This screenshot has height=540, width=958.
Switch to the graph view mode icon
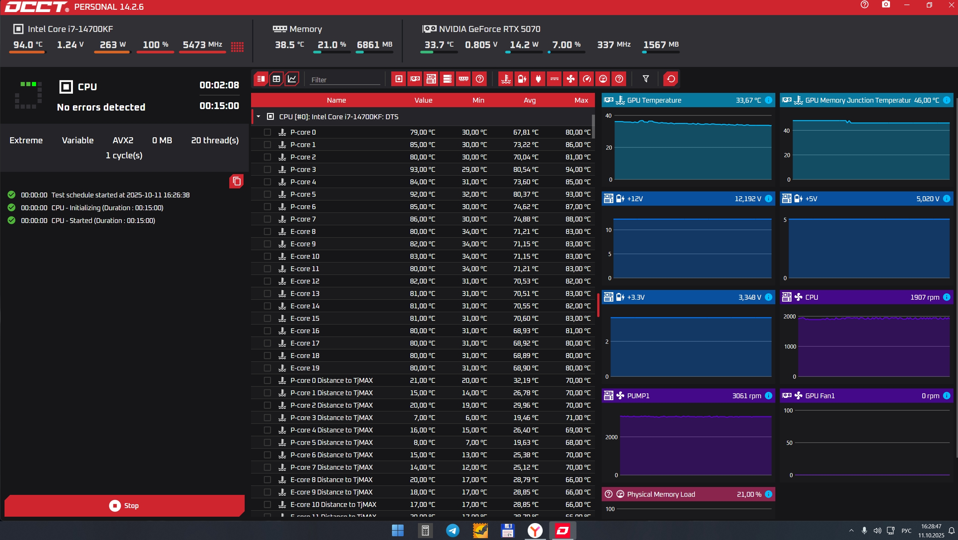point(292,79)
